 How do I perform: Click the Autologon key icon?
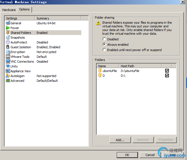[8, 76]
